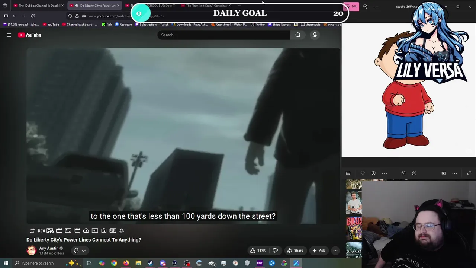Open more actions menu beside Ask
The image size is (476, 268).
(x=335, y=251)
